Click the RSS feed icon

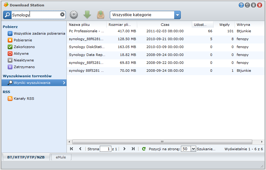pos(10,99)
